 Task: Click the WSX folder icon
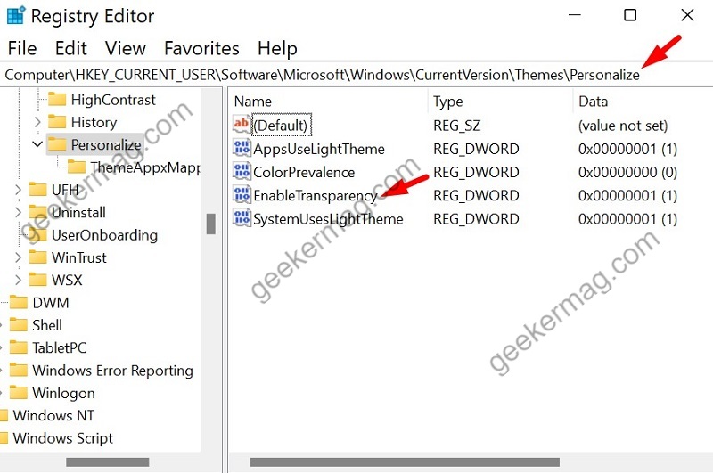(x=37, y=280)
